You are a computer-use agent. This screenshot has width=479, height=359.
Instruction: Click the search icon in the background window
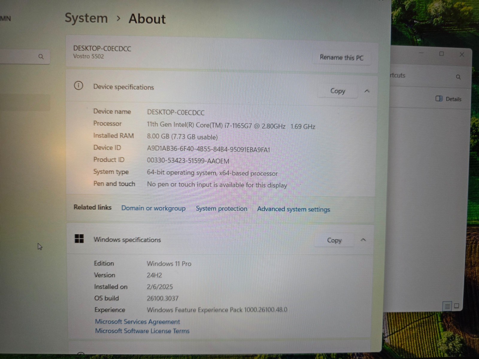coord(458,77)
